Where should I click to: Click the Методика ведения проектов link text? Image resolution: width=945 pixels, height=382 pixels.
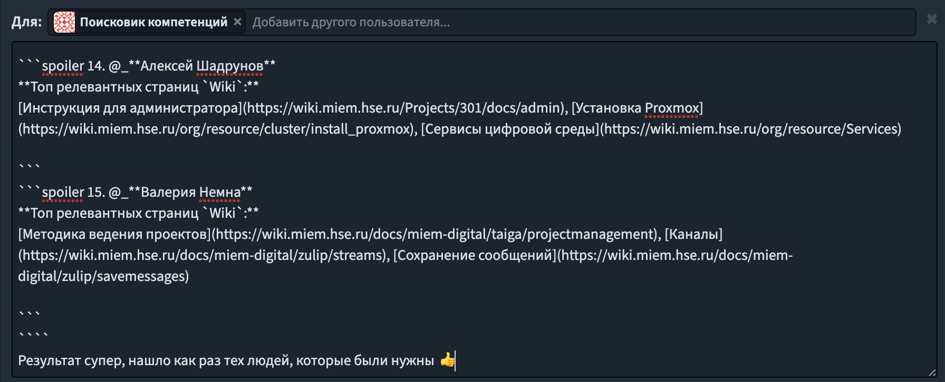114,234
